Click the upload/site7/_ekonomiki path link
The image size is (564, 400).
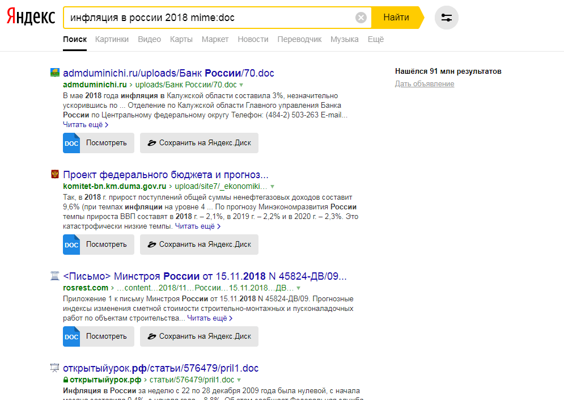[x=221, y=186]
